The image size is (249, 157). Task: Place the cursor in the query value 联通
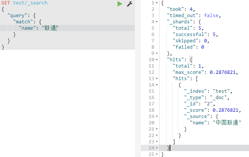tap(50, 28)
